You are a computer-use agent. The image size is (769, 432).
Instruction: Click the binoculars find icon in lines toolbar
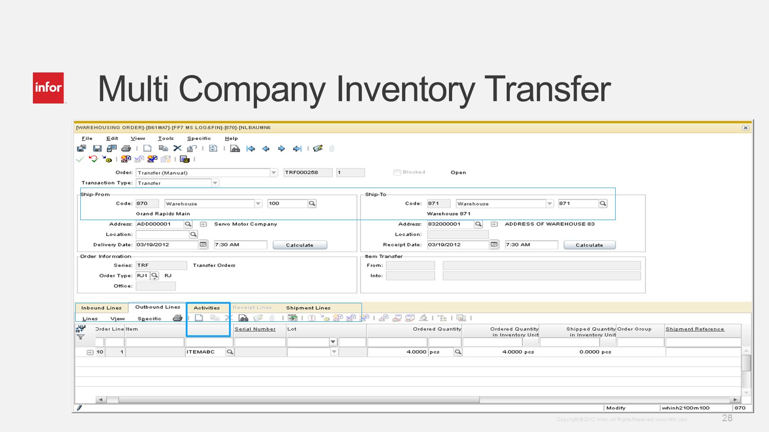coord(243,318)
